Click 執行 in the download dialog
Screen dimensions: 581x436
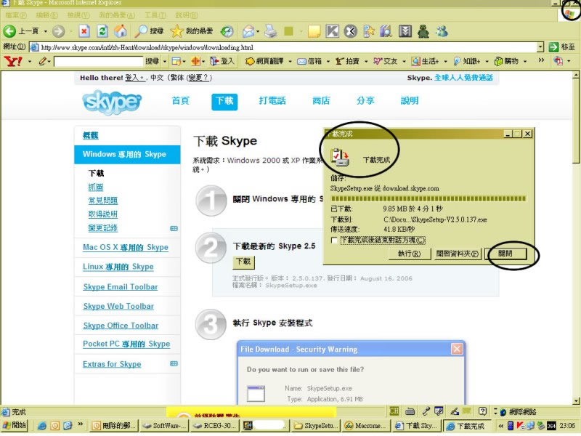410,254
